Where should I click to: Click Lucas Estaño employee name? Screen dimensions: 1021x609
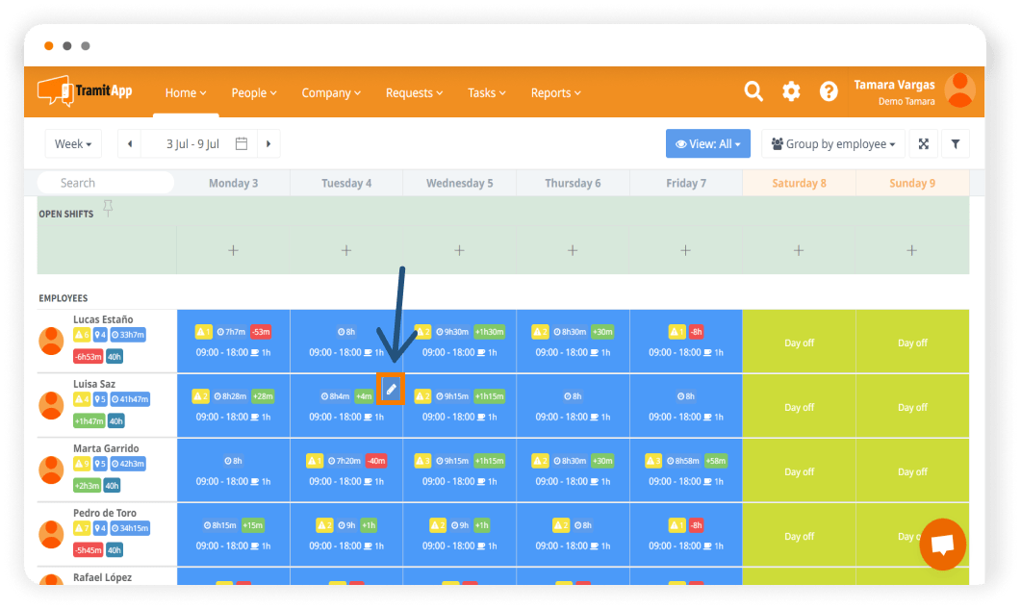[x=103, y=319]
